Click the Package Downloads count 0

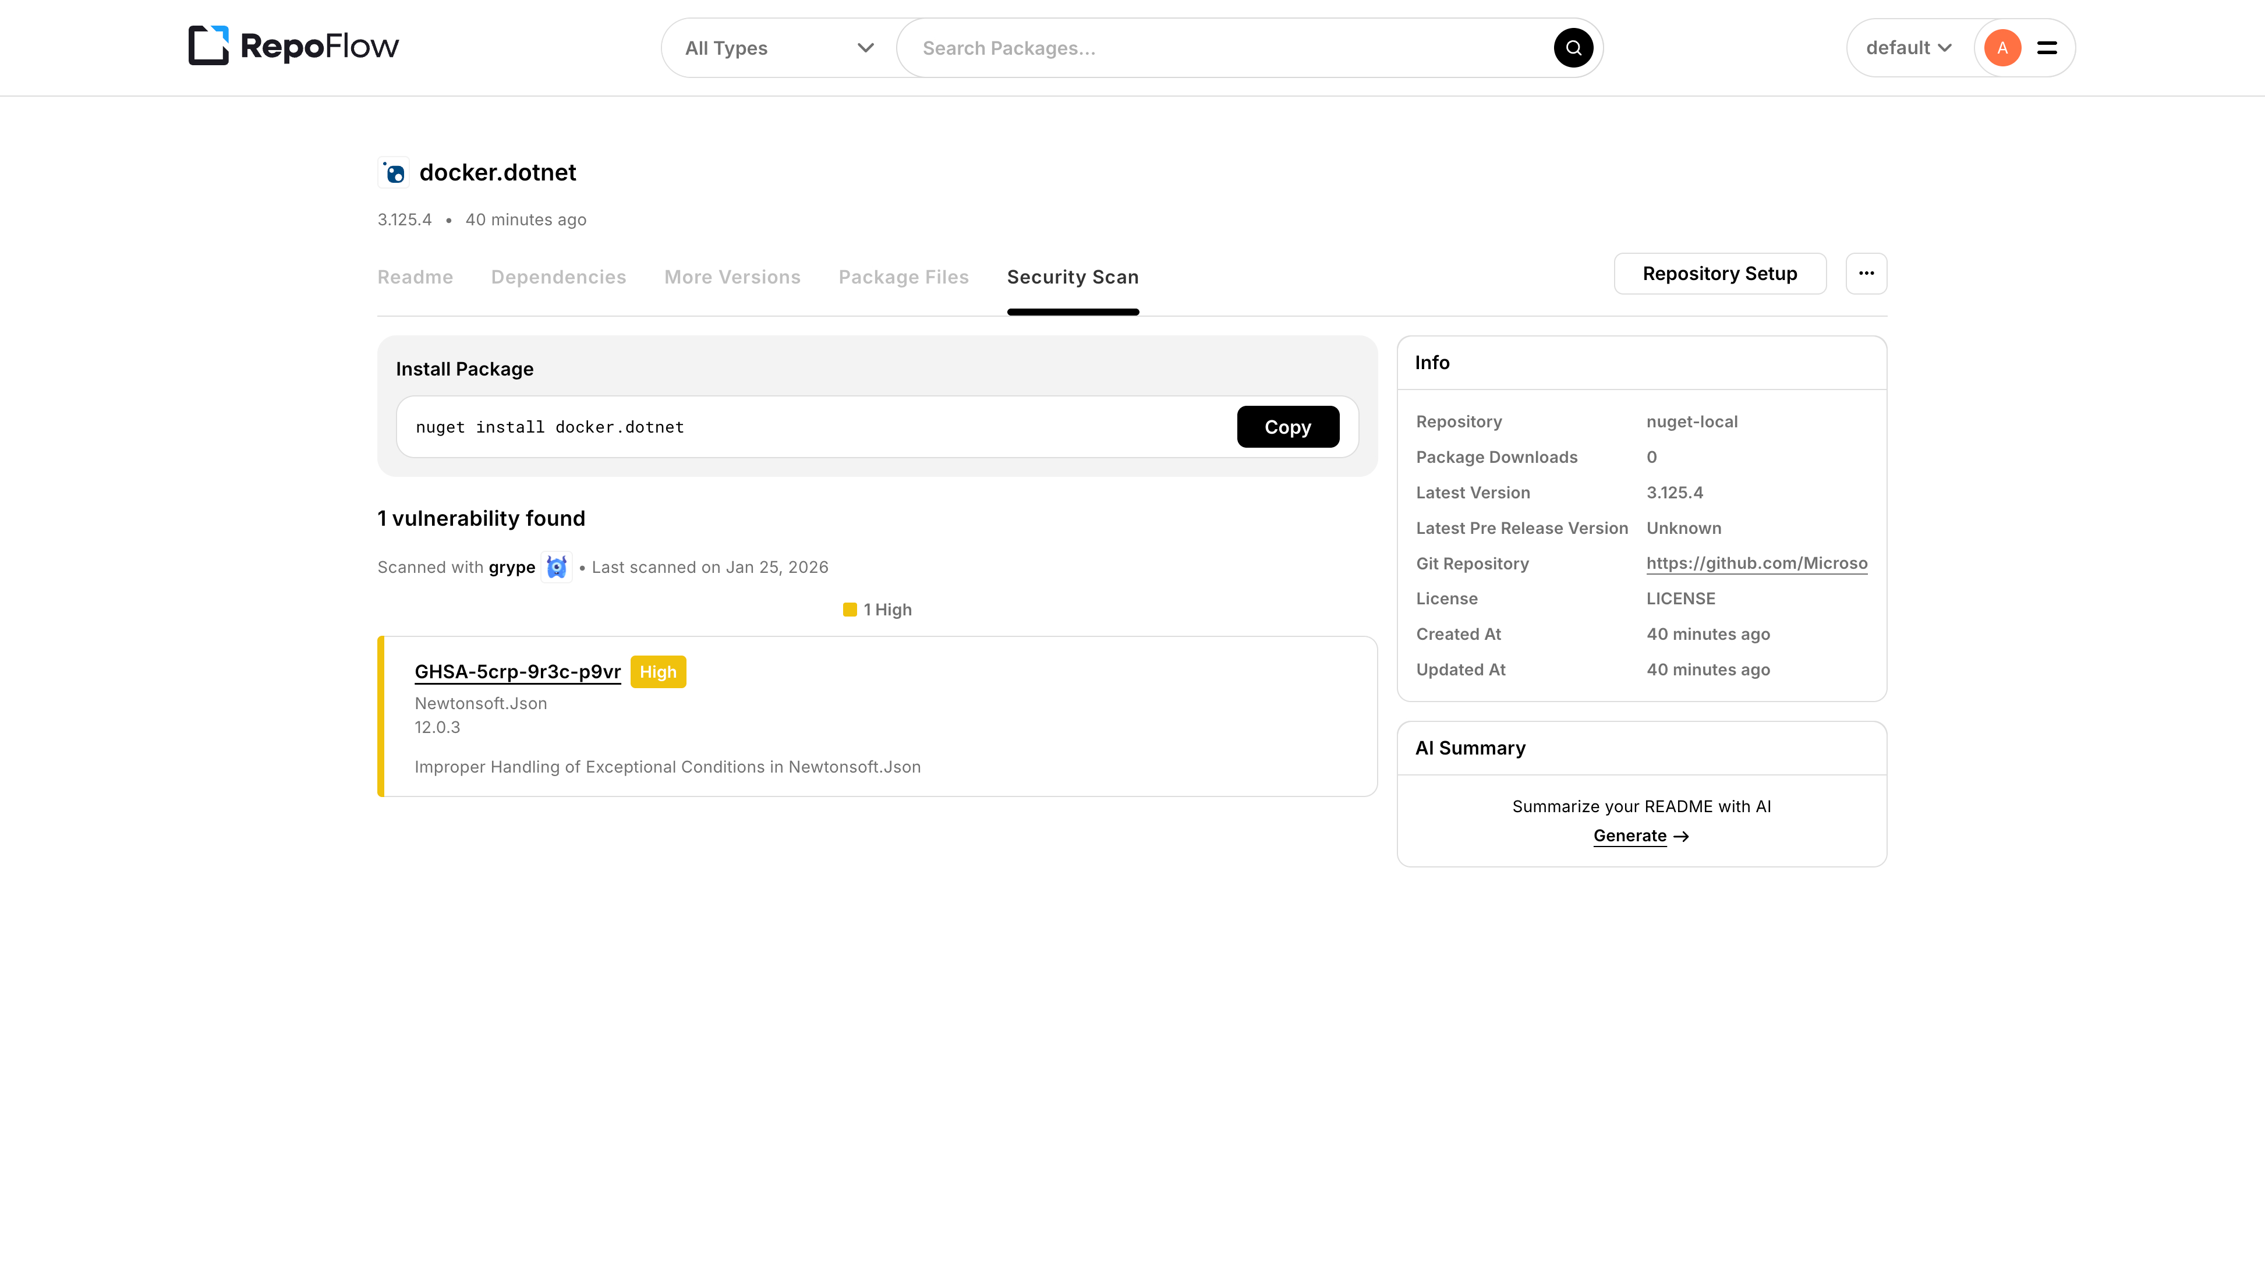[x=1651, y=458]
